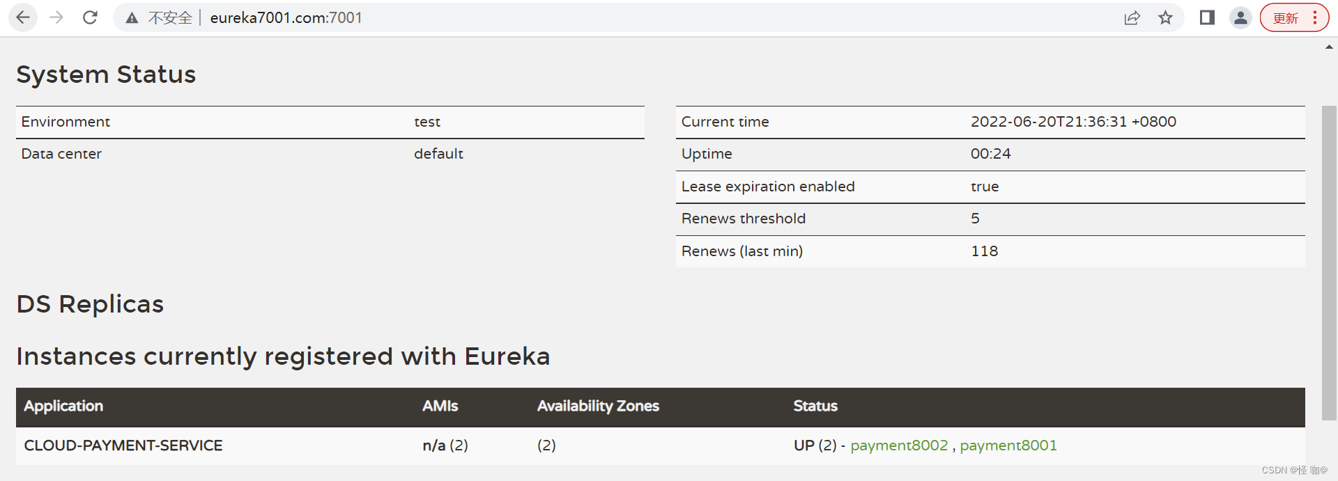Click the Availability Zones column header

coord(598,407)
